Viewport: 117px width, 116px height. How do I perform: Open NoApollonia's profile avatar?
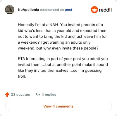10,10
